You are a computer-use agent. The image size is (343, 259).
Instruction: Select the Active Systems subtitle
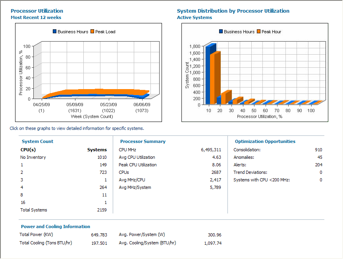tap(195, 17)
